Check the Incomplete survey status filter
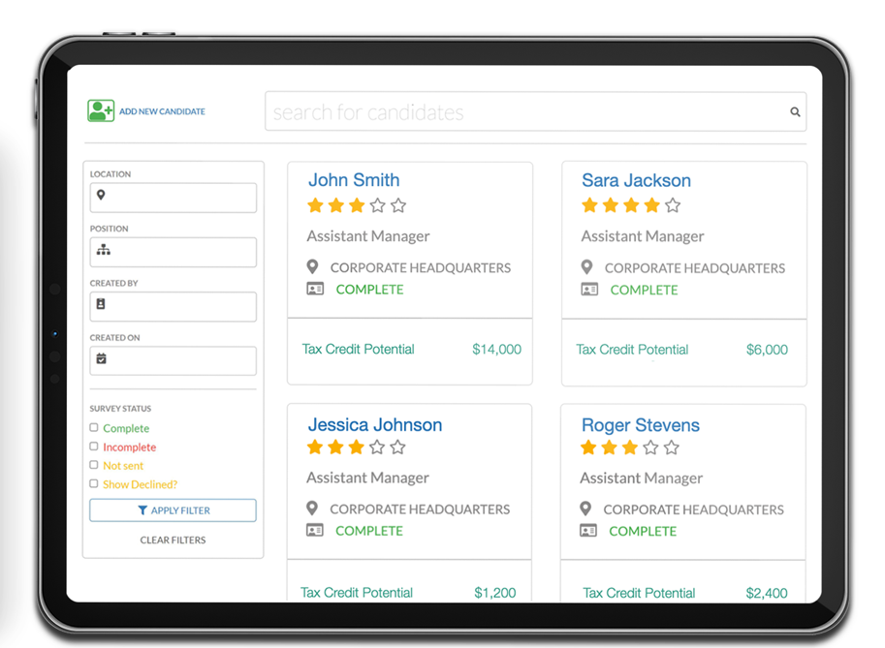Viewport: 885px width, 648px height. [94, 447]
